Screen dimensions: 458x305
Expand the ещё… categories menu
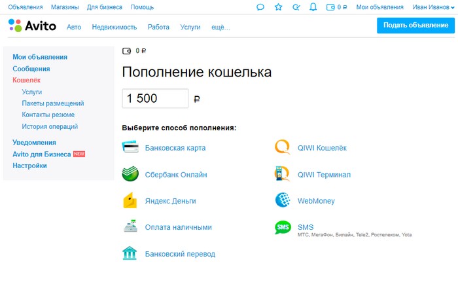[220, 27]
